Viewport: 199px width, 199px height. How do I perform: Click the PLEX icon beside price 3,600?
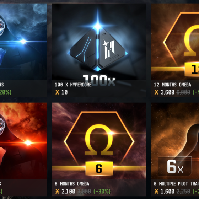pos(156,92)
